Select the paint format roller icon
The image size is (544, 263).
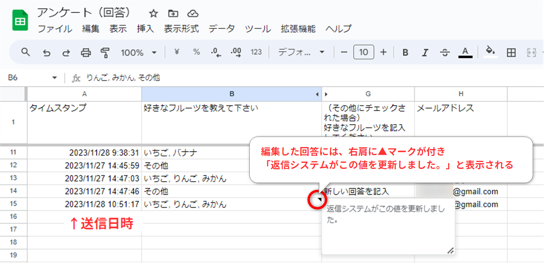coord(105,53)
